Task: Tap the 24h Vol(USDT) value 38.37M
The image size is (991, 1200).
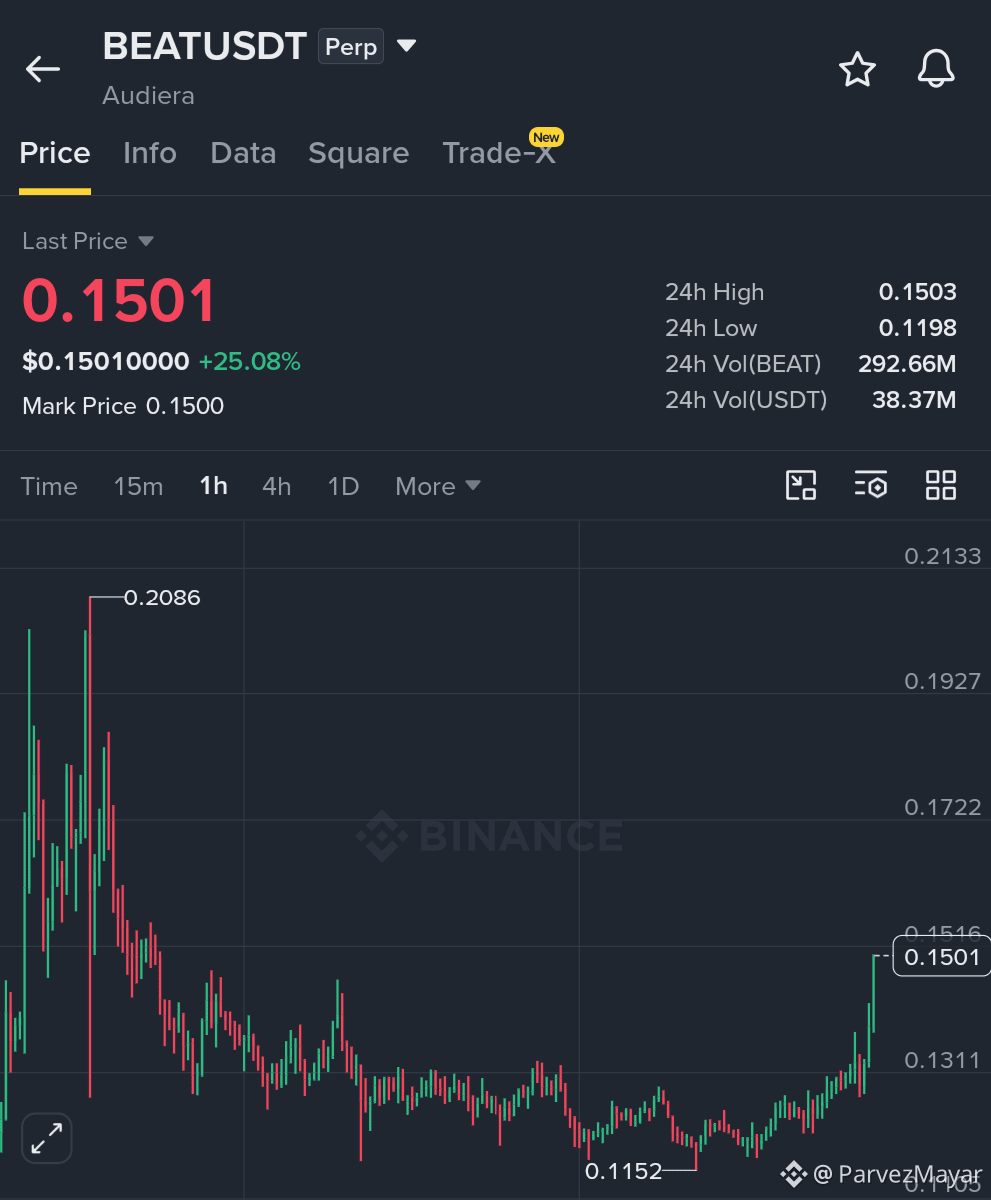Action: click(913, 400)
